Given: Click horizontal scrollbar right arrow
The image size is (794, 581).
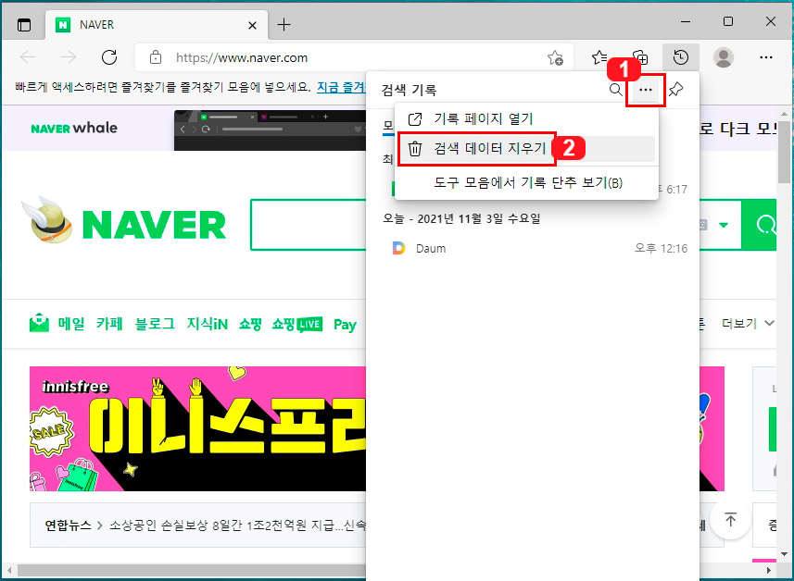Looking at the screenshot, I should coord(769,571).
